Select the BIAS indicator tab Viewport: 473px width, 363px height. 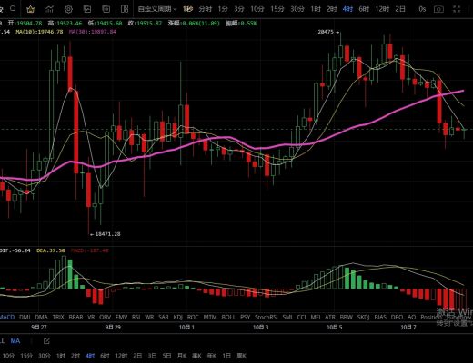[x=380, y=317]
